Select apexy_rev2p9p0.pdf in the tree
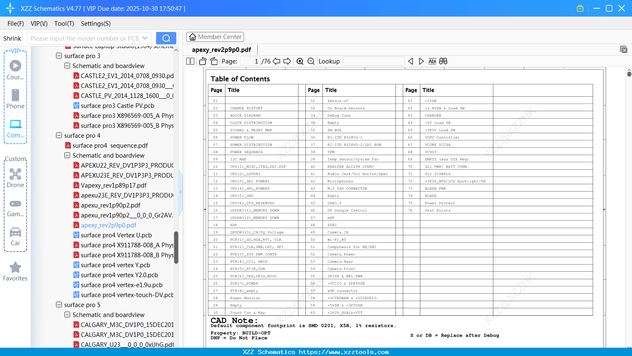The height and width of the screenshot is (356, 632). (108, 225)
